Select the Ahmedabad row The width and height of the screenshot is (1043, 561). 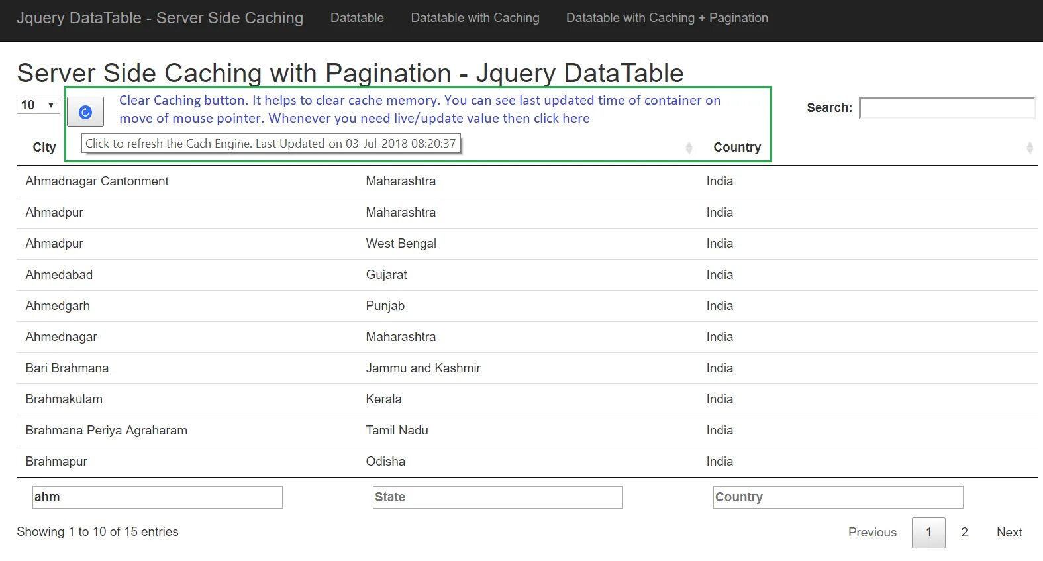[x=59, y=275]
